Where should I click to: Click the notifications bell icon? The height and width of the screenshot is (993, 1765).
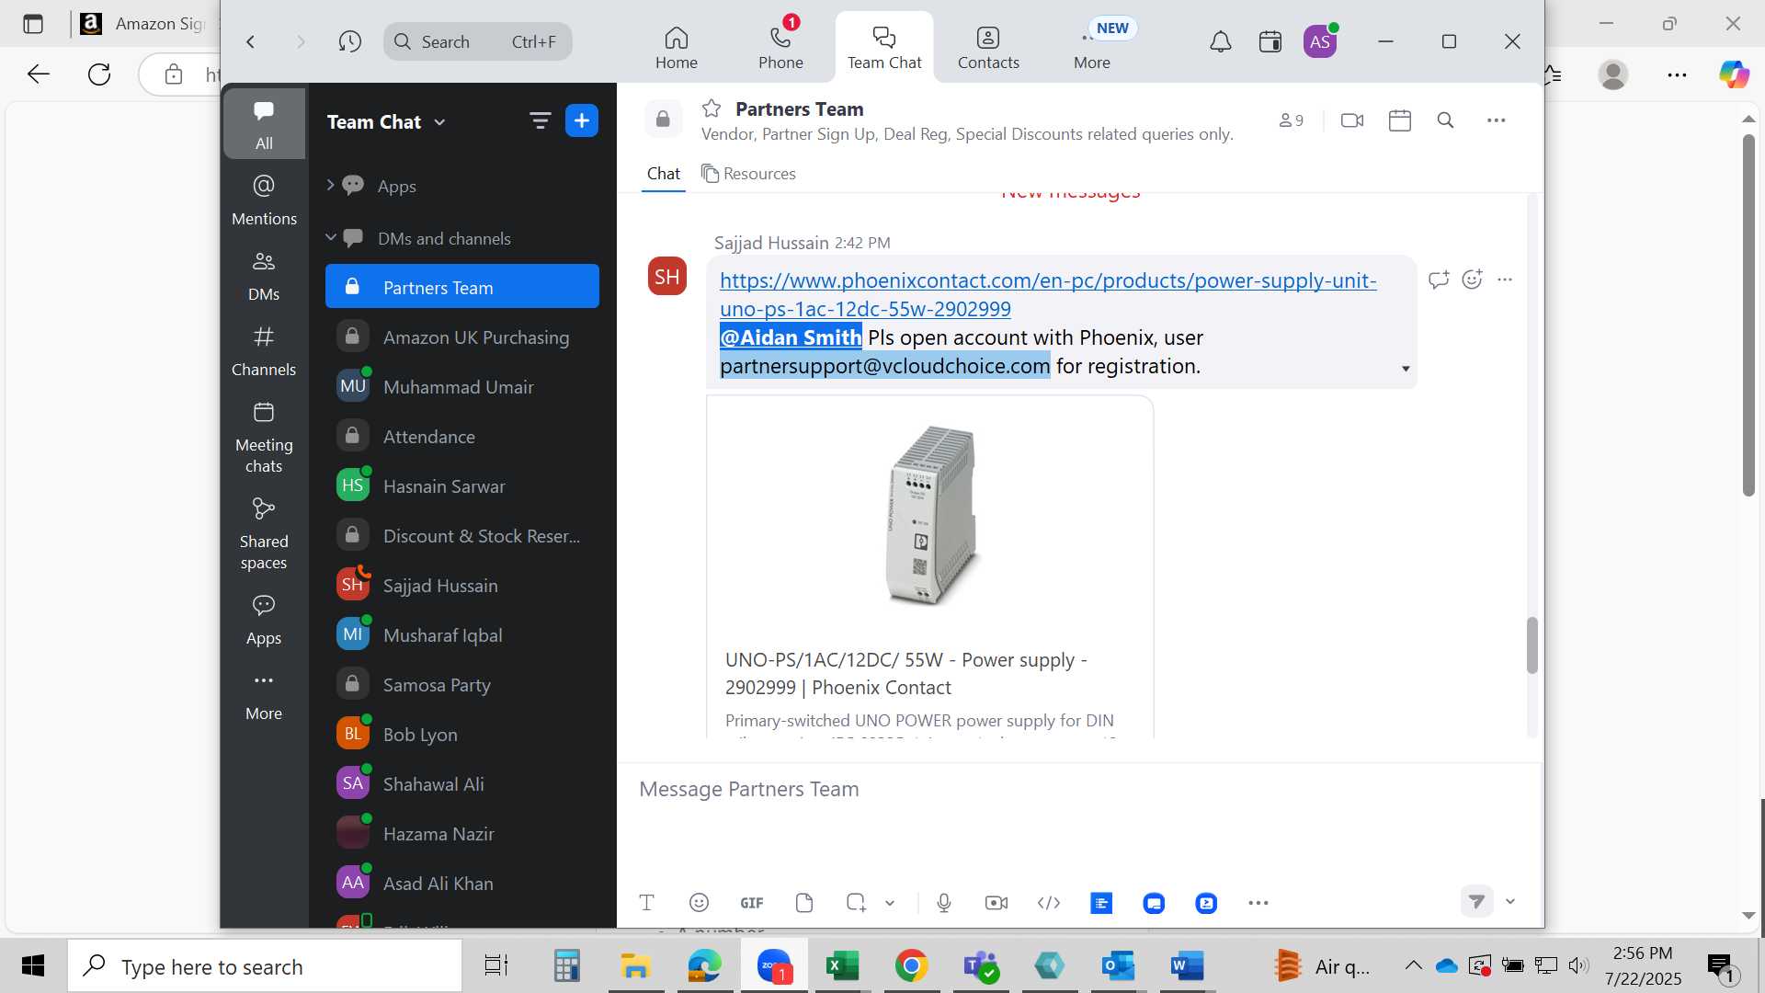tap(1220, 41)
